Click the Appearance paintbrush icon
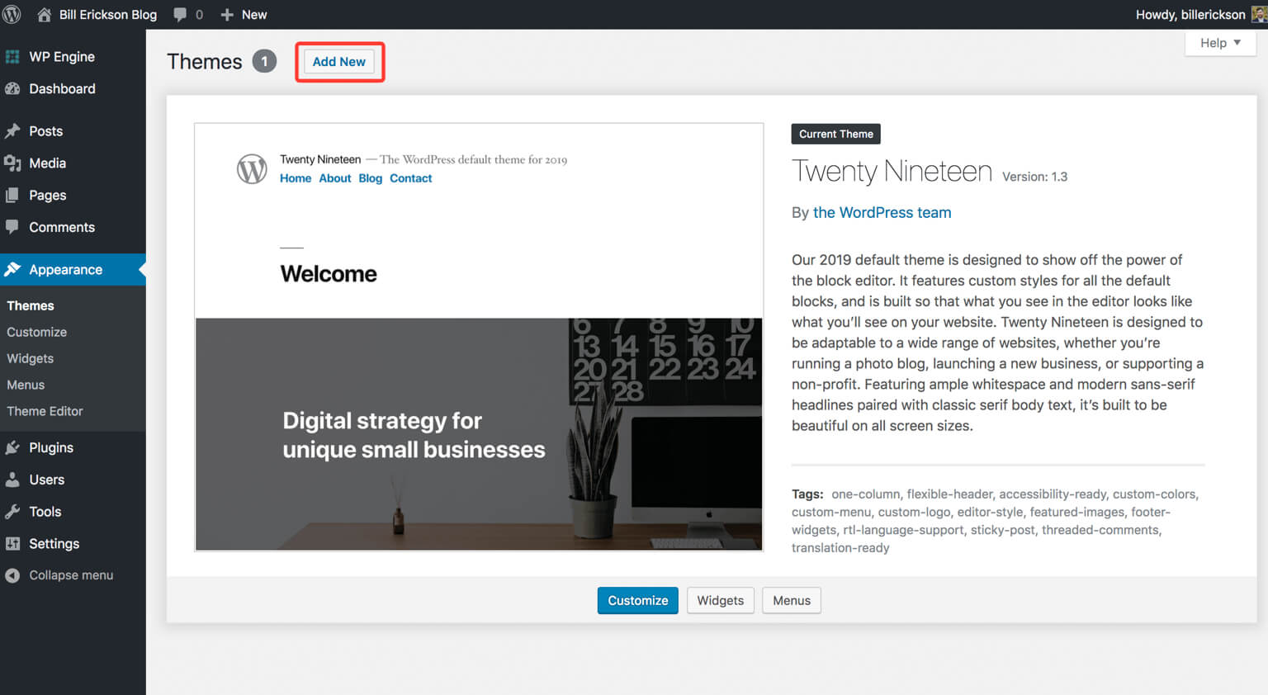This screenshot has height=695, width=1268. [x=12, y=269]
